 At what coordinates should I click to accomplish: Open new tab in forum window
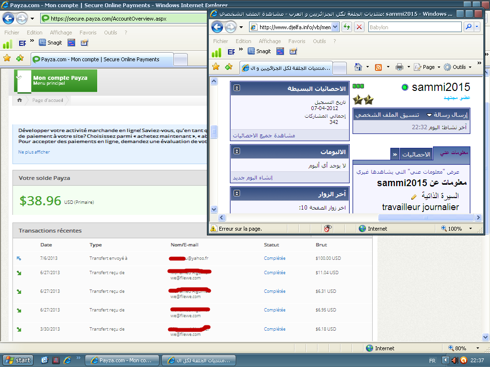pyautogui.click(x=340, y=68)
